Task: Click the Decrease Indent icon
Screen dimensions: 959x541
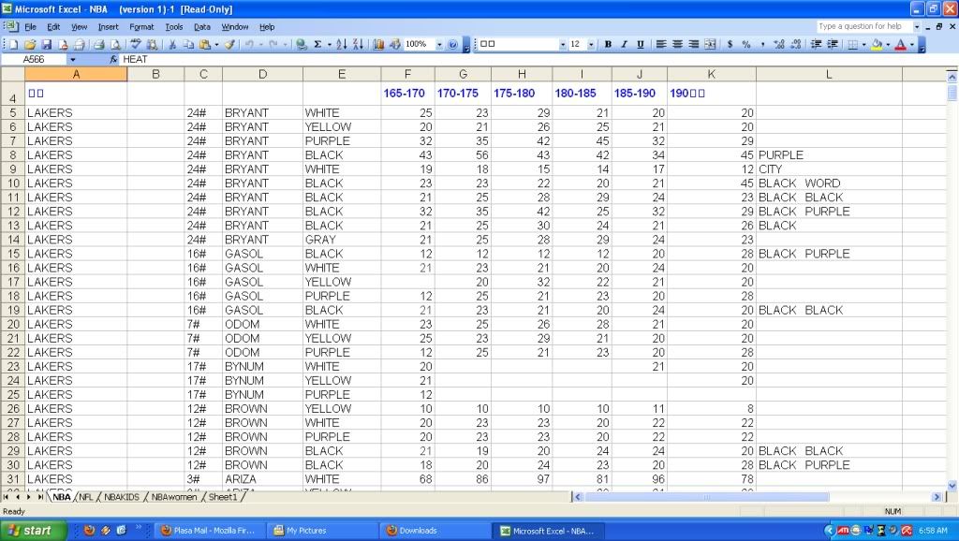Action: click(x=816, y=44)
